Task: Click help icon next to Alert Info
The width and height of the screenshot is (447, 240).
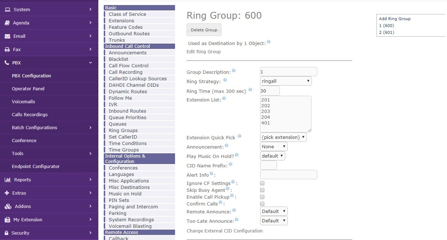Action: click(x=211, y=174)
